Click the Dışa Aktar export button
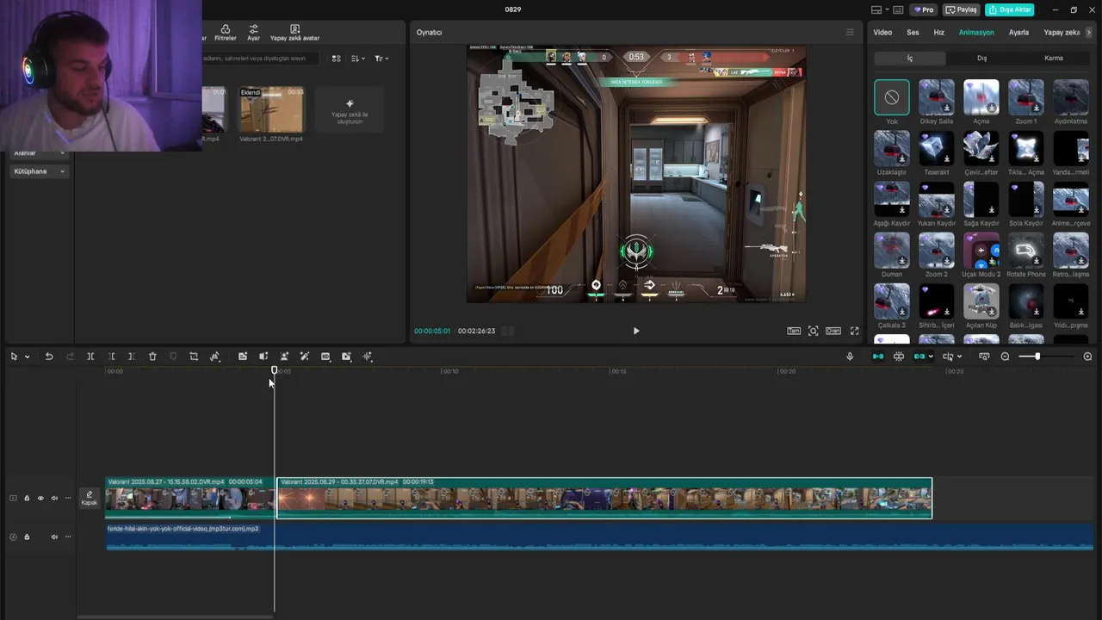Image resolution: width=1102 pixels, height=620 pixels. pyautogui.click(x=1009, y=9)
